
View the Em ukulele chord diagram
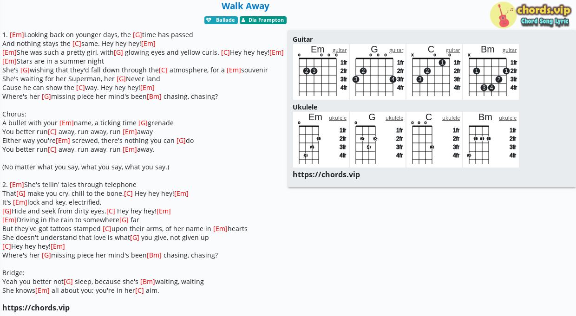321,140
